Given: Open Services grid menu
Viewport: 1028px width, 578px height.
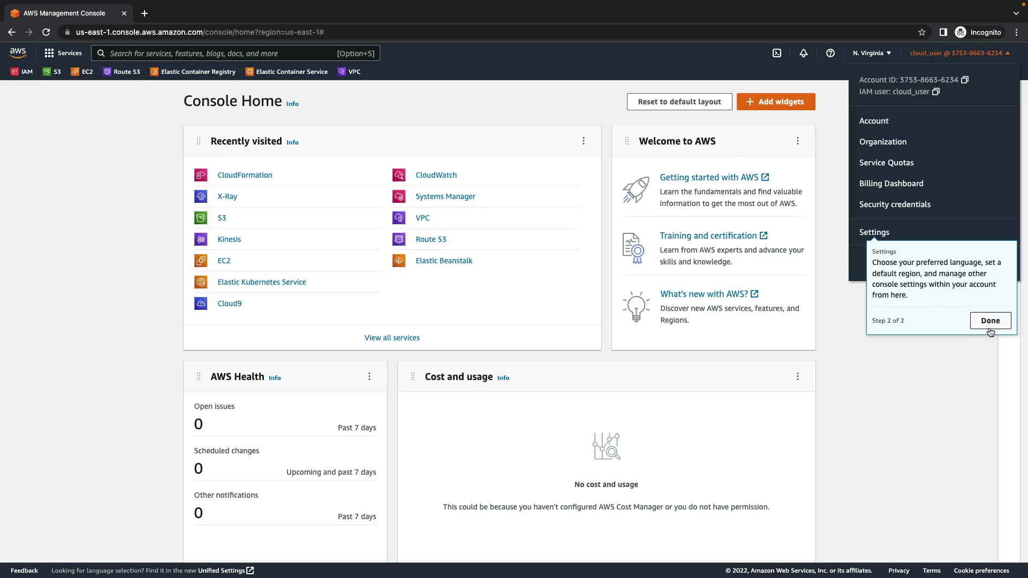Looking at the screenshot, I should 63,53.
